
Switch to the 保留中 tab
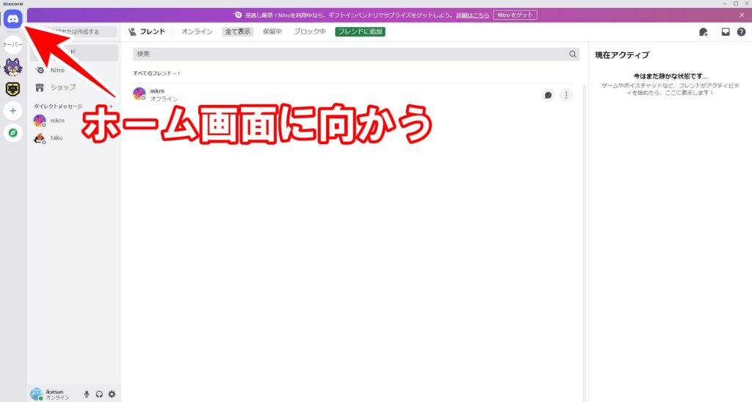tap(272, 32)
